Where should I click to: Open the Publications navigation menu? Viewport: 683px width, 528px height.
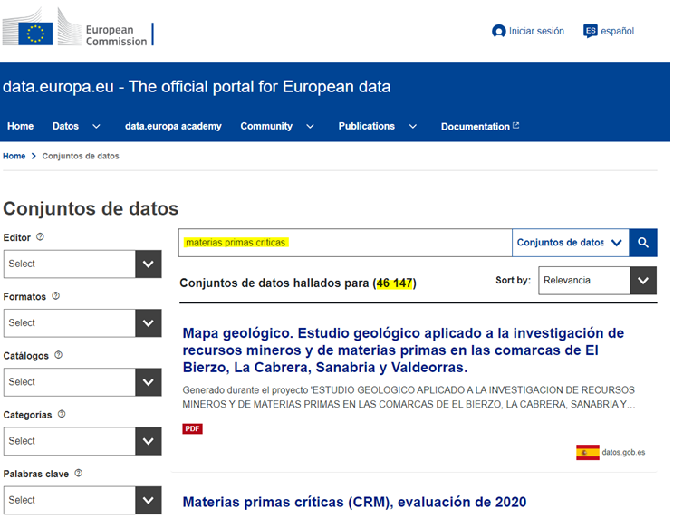[366, 126]
